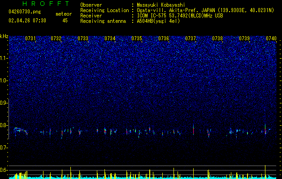Click the meteor count label

64,14
